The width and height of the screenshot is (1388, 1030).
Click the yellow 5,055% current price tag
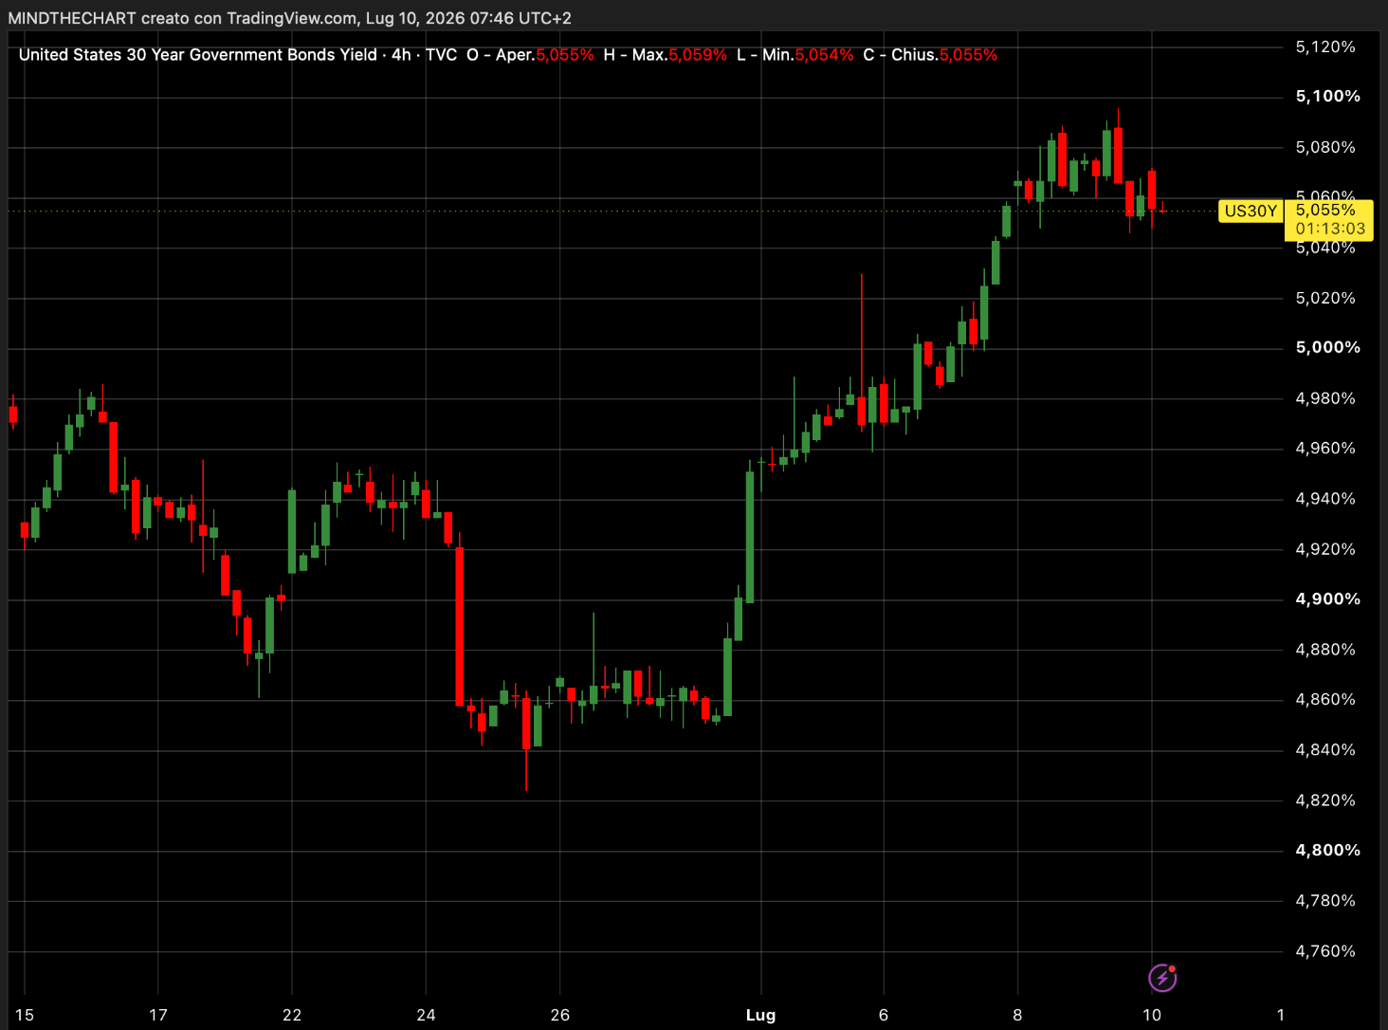click(x=1325, y=211)
